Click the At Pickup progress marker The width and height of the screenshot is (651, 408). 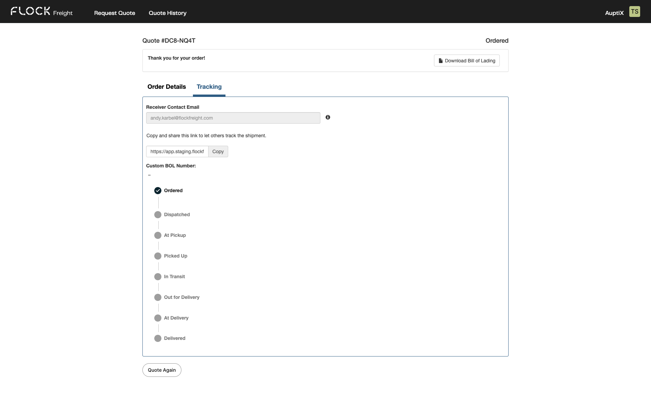click(x=158, y=235)
